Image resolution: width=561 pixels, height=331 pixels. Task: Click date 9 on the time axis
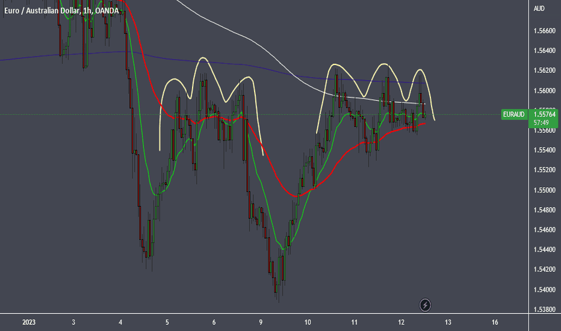click(261, 323)
